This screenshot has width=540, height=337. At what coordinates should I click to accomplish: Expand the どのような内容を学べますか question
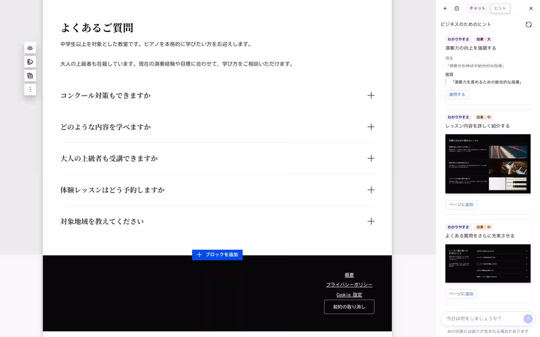click(x=217, y=127)
